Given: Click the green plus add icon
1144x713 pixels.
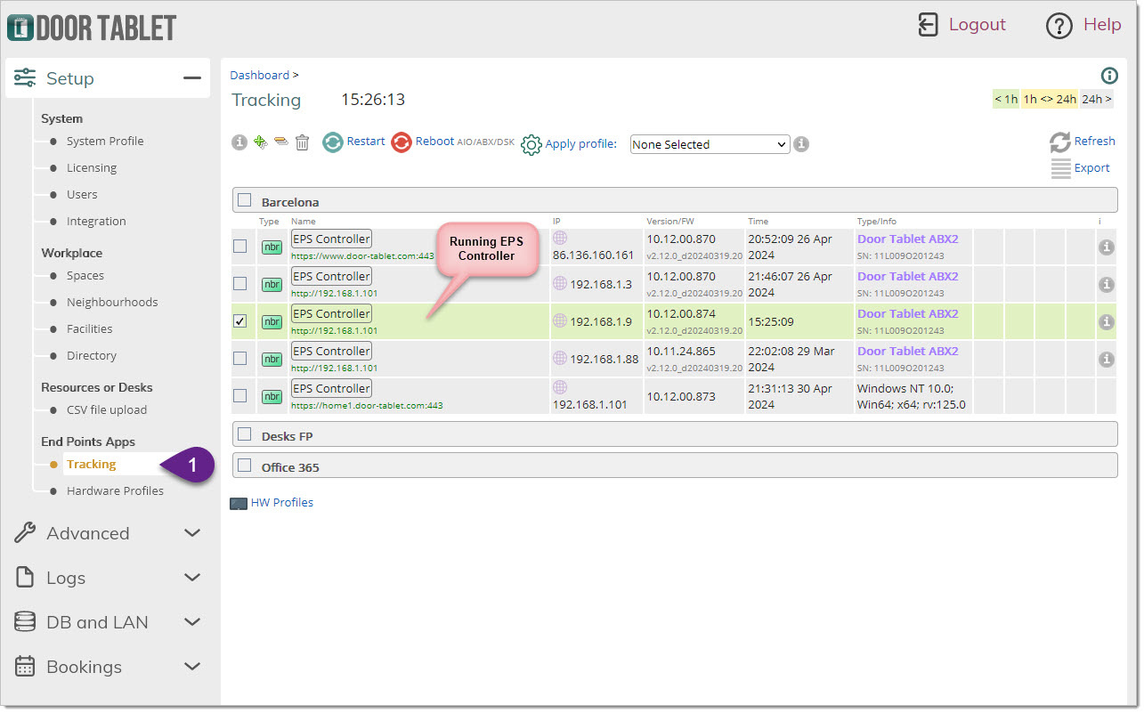Looking at the screenshot, I should point(261,142).
